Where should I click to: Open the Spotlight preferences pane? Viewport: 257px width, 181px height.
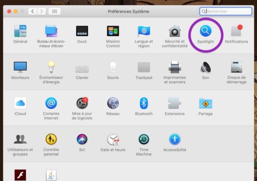(206, 31)
